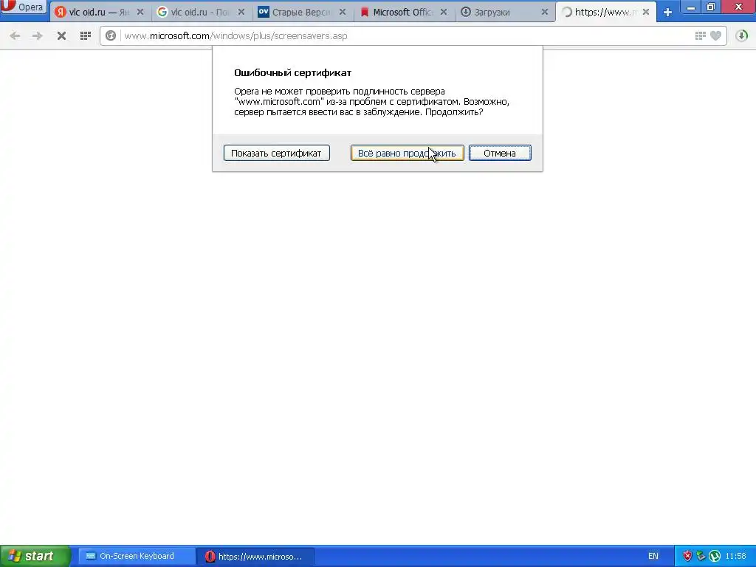Close the Google 'vlc oid.ru' tab
Viewport: 756px width, 567px height.
coord(241,12)
